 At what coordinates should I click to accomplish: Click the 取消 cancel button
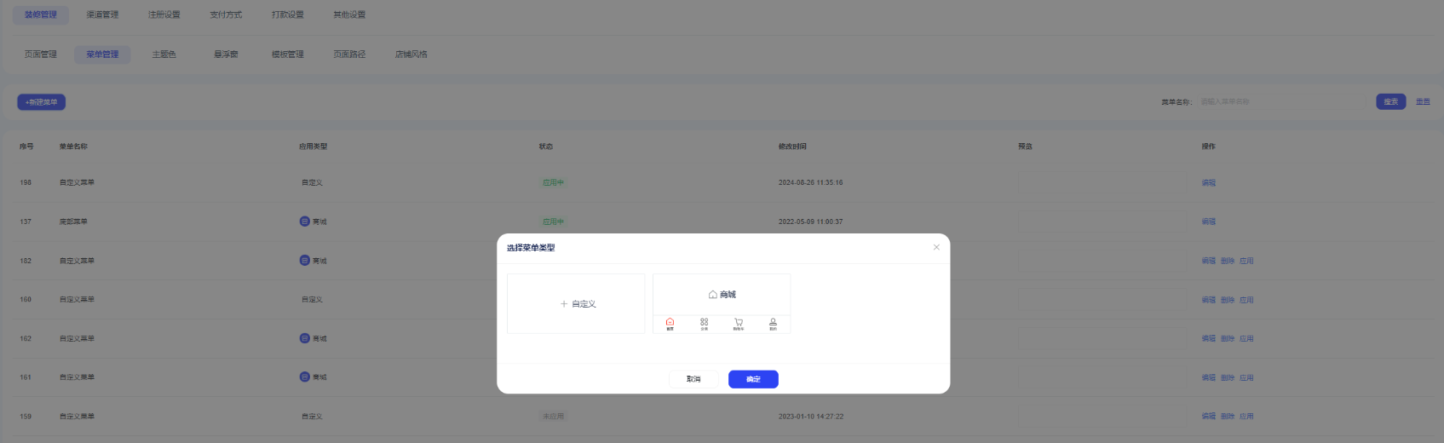693,379
